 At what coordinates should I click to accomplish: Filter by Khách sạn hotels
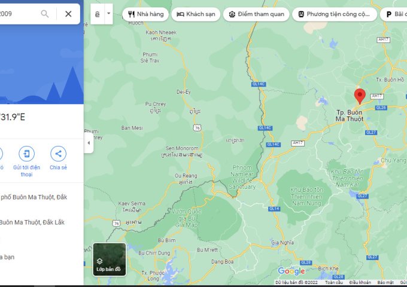pos(196,14)
